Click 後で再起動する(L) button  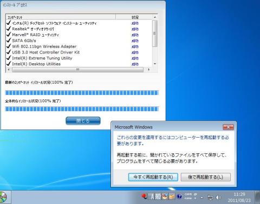coord(206,177)
